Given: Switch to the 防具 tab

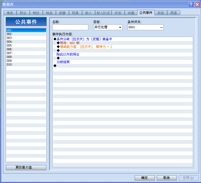Looking at the screenshot, I should (x=75, y=13).
